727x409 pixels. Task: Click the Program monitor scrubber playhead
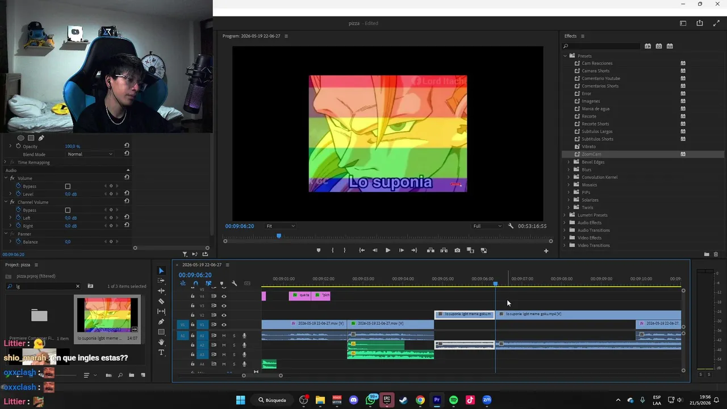[278, 236]
